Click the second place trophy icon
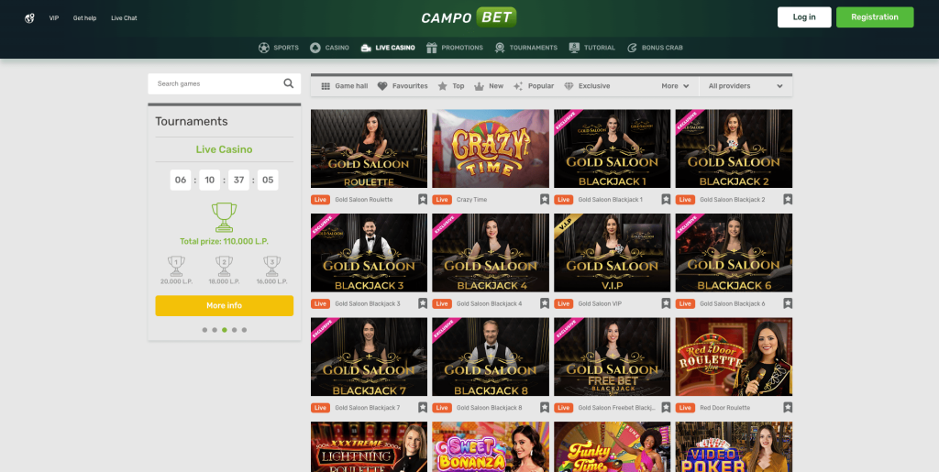The width and height of the screenshot is (939, 472). (x=224, y=266)
